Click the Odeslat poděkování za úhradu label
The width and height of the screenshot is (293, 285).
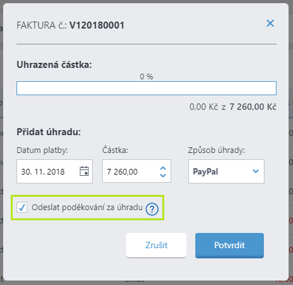tap(87, 208)
